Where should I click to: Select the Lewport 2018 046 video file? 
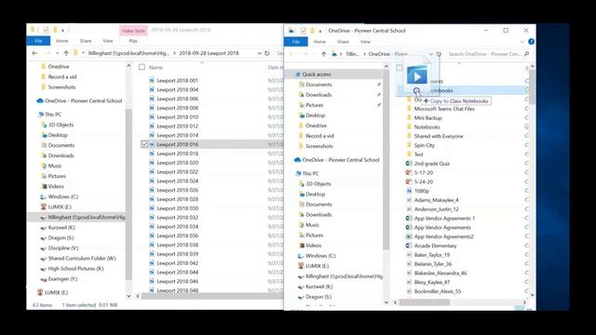pos(178,281)
